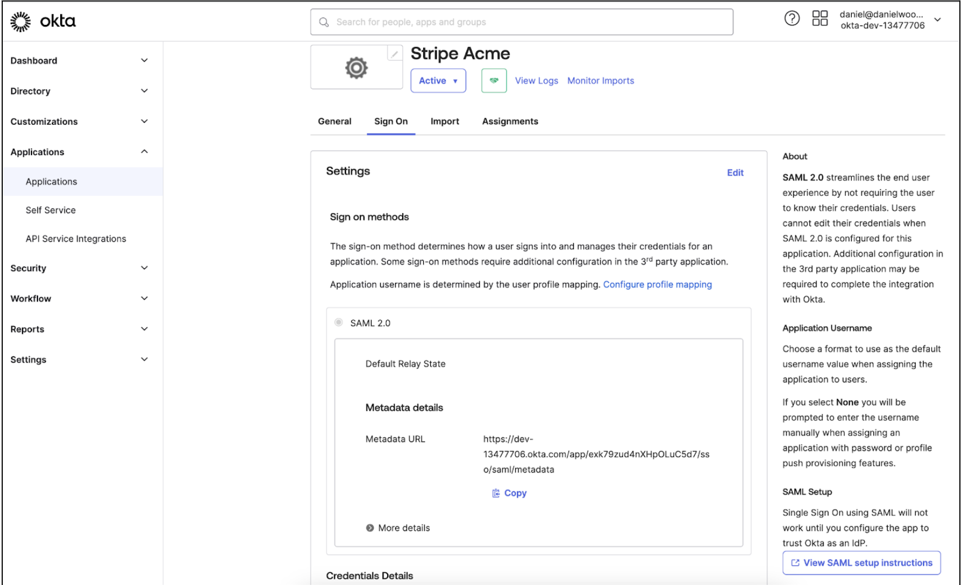Open the Import tab
This screenshot has height=585, width=961.
pyautogui.click(x=445, y=121)
